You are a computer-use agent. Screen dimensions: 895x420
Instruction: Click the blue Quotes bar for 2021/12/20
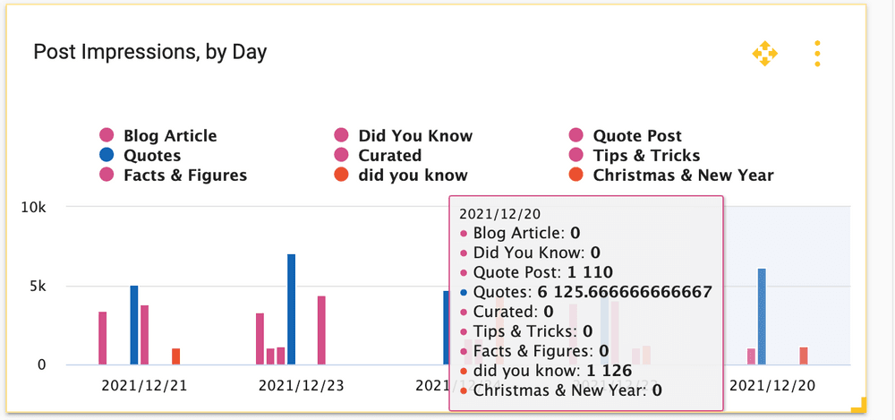[762, 316]
